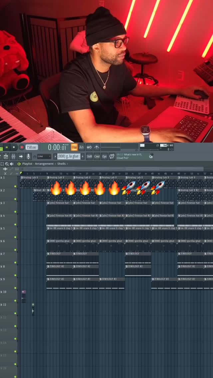This screenshot has height=378, width=213.
Task: Select track 10 header label
Action: pos(3,292)
